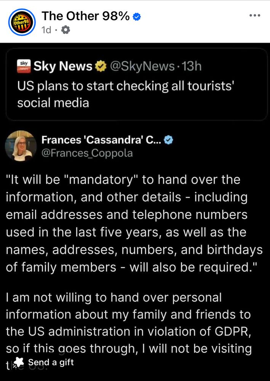270x381 pixels.
Task: Click the blue verified badge beside Frances
Action: 168,140
